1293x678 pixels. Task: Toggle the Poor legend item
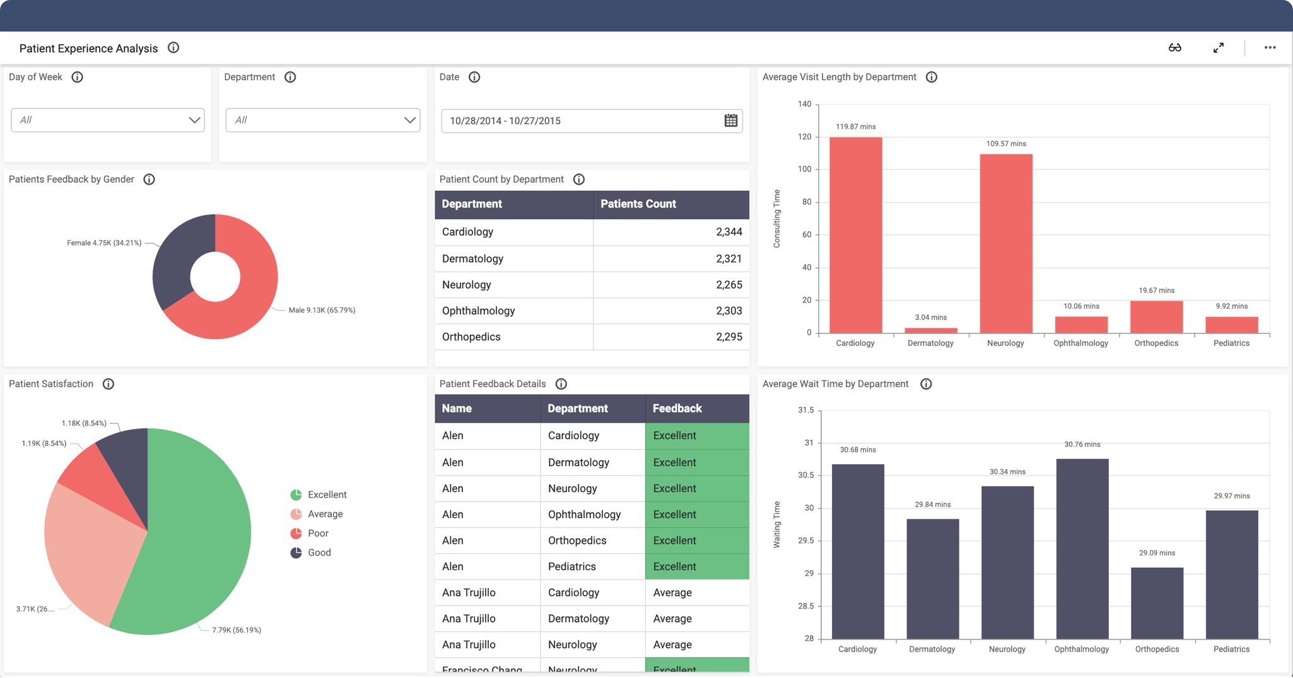[x=310, y=533]
